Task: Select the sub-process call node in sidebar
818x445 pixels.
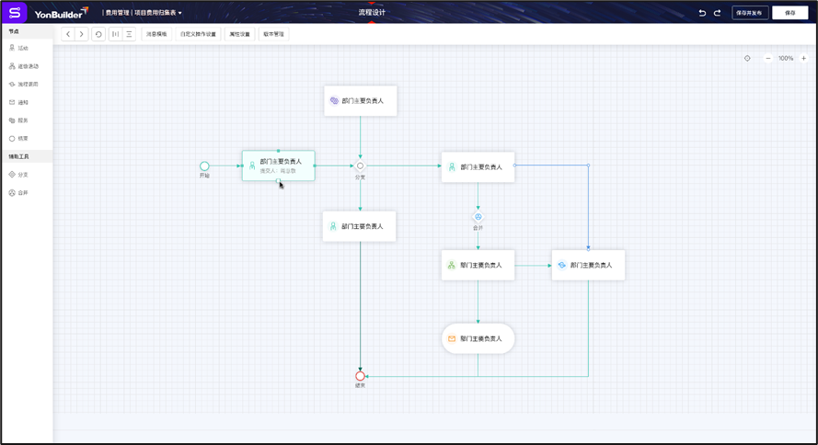Action: 24,85
